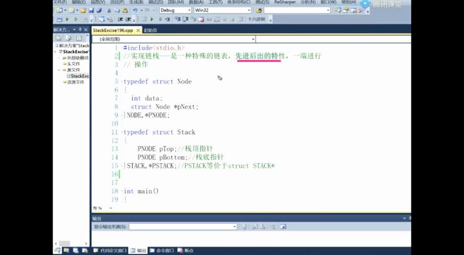
Task: Click the Open File folder icon in toolbar
Action: [83, 11]
